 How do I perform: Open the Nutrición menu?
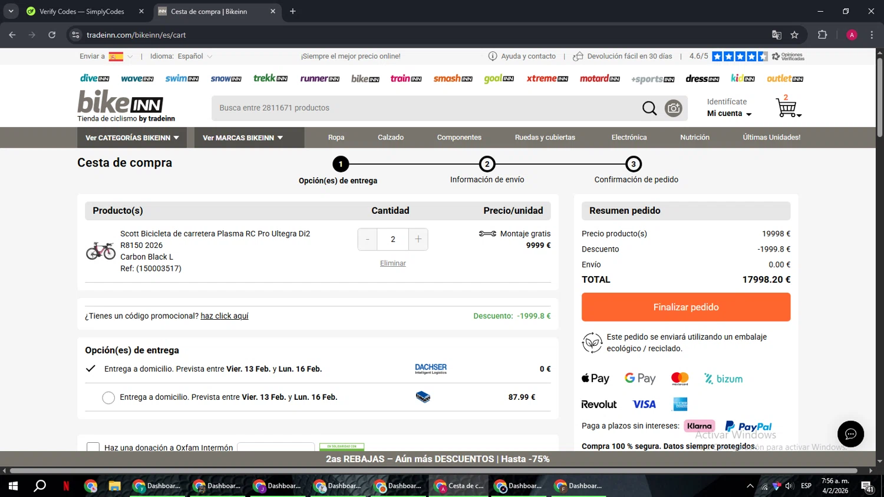pyautogui.click(x=695, y=137)
